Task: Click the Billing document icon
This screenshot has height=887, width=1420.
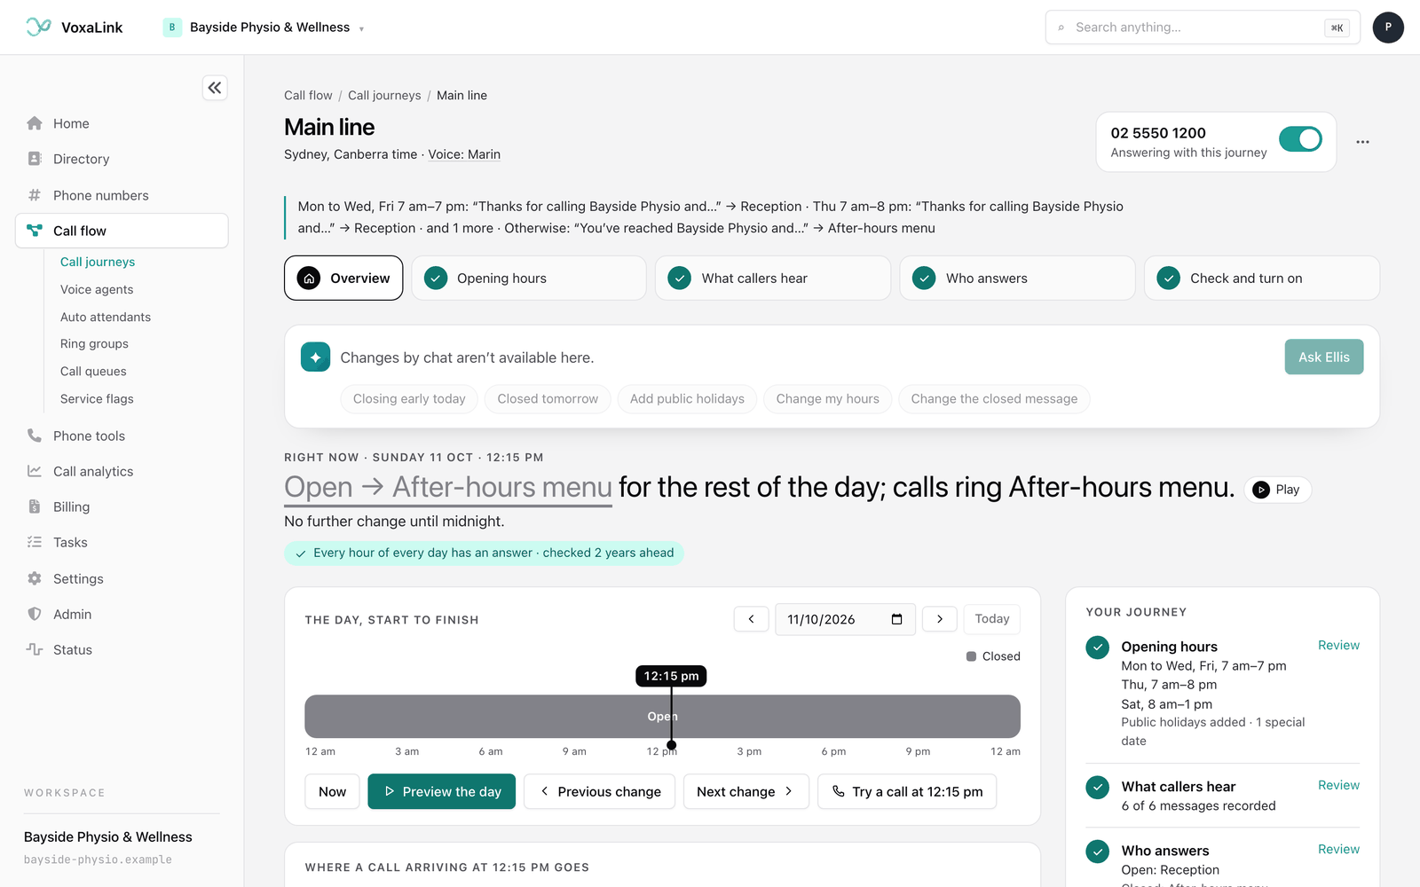Action: point(35,506)
